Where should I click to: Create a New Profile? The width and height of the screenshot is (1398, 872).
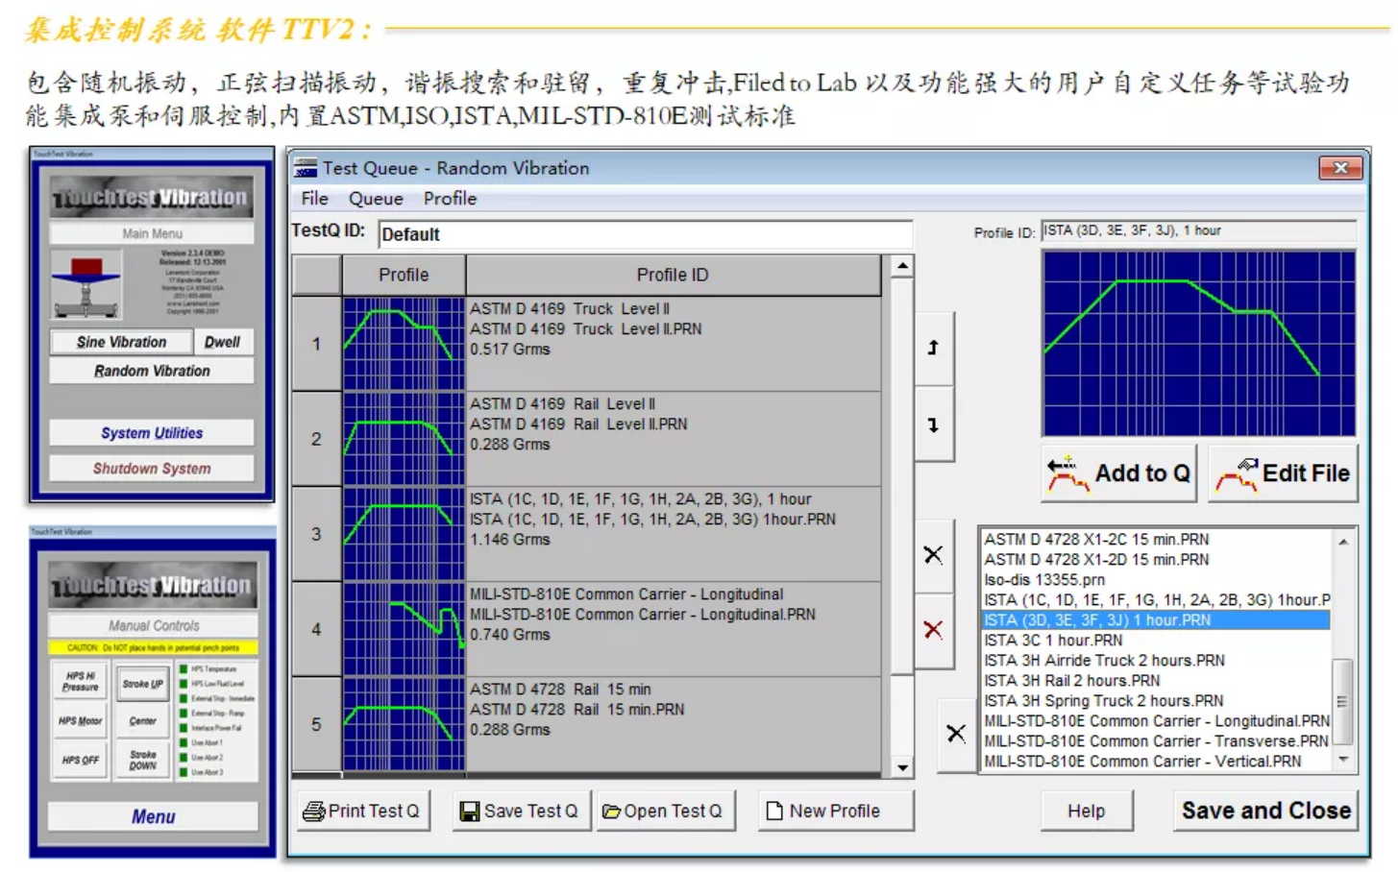coord(835,811)
